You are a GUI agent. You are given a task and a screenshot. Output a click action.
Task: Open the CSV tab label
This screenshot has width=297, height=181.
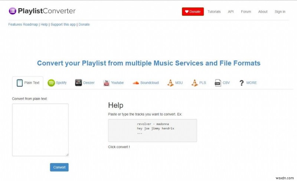point(226,83)
